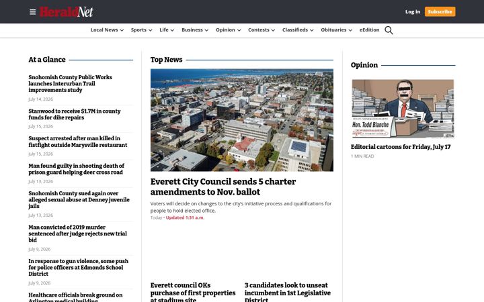The width and height of the screenshot is (484, 302).
Task: Open Editorial cartoons for Friday, July 17
Action: (401, 147)
